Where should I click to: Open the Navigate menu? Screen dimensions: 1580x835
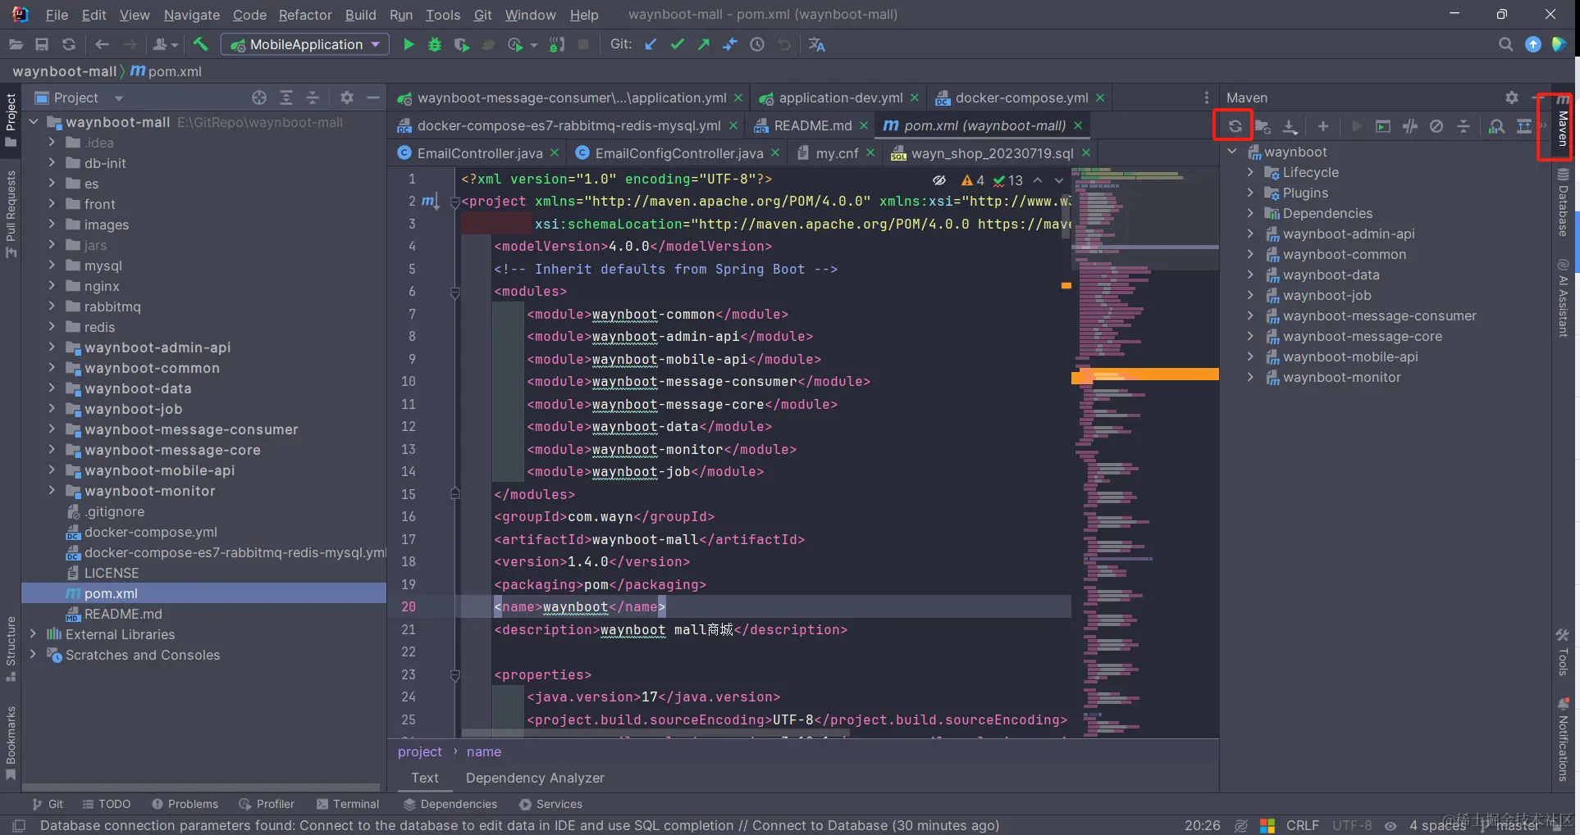[x=192, y=15]
